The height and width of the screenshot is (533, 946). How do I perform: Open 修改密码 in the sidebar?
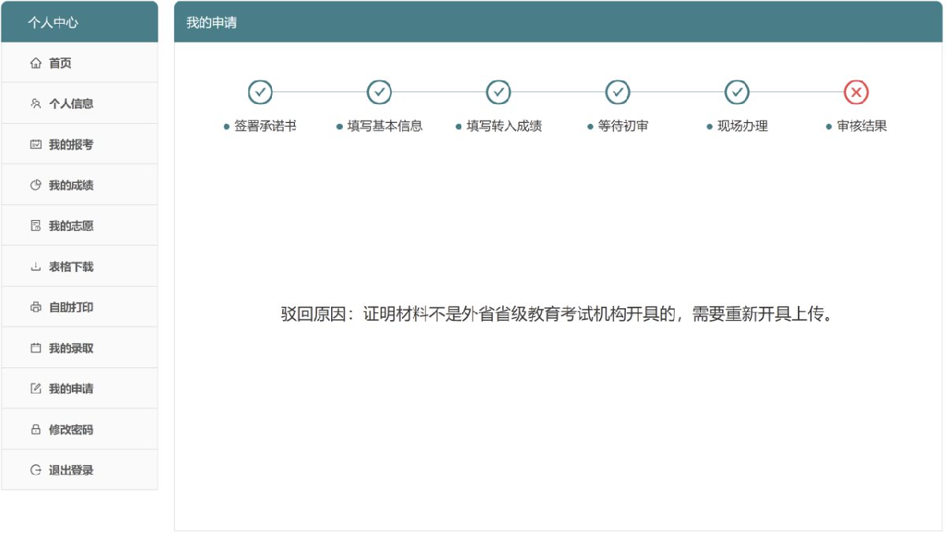[80, 430]
